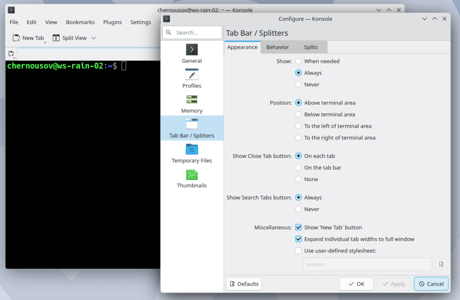460x300 pixels.
Task: Open the Bookmarks menu in Konsole
Action: [x=80, y=22]
